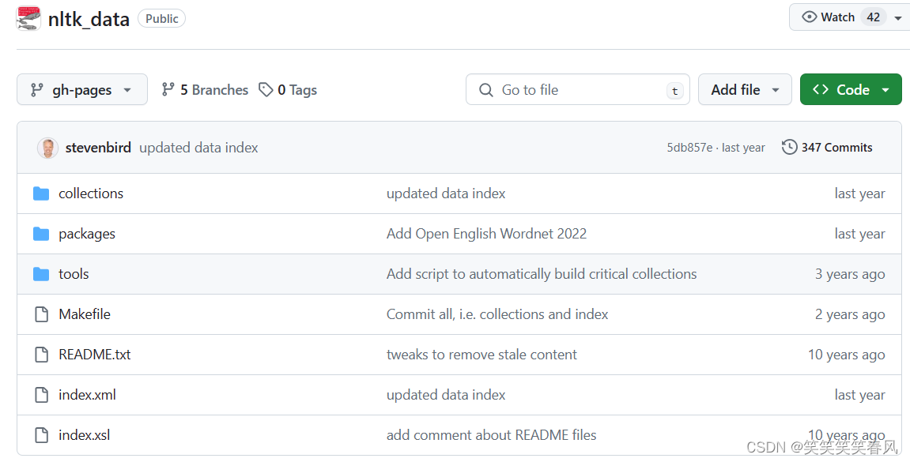Click the Go to file search field
The width and height of the screenshot is (910, 462).
(x=577, y=90)
